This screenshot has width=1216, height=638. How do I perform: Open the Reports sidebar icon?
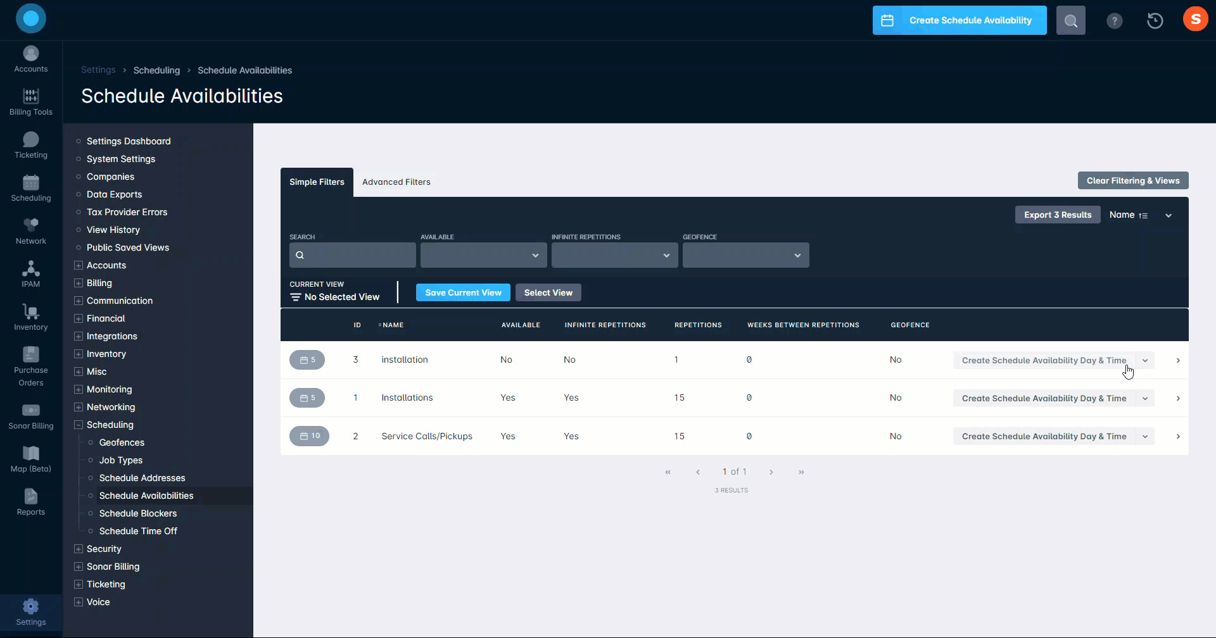(31, 503)
